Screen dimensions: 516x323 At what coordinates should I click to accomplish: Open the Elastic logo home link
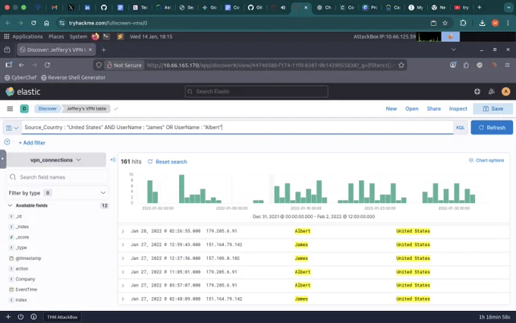tap(23, 92)
